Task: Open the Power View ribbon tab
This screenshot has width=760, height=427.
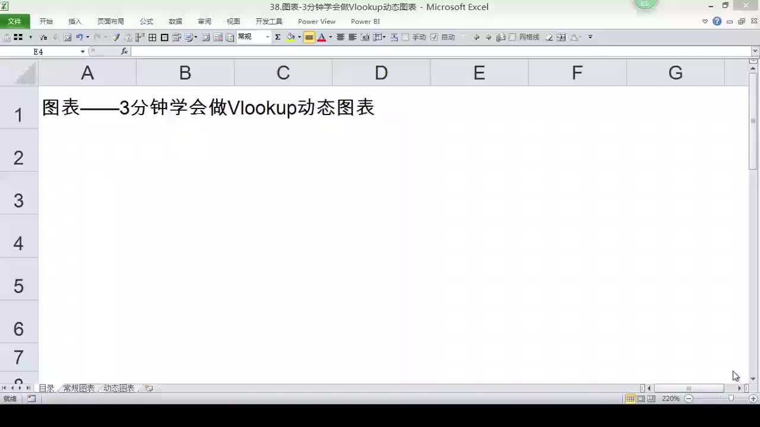Action: pos(316,21)
